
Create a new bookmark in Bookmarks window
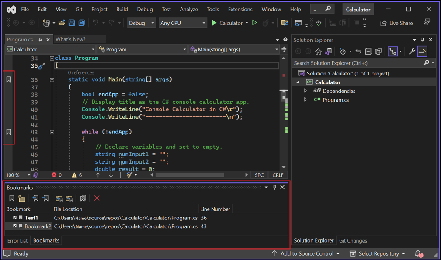[x=12, y=198]
